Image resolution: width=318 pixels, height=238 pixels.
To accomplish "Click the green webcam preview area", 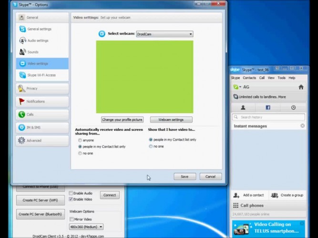I will (x=144, y=77).
